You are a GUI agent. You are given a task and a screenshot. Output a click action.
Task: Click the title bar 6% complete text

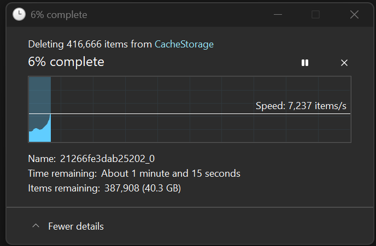(59, 15)
